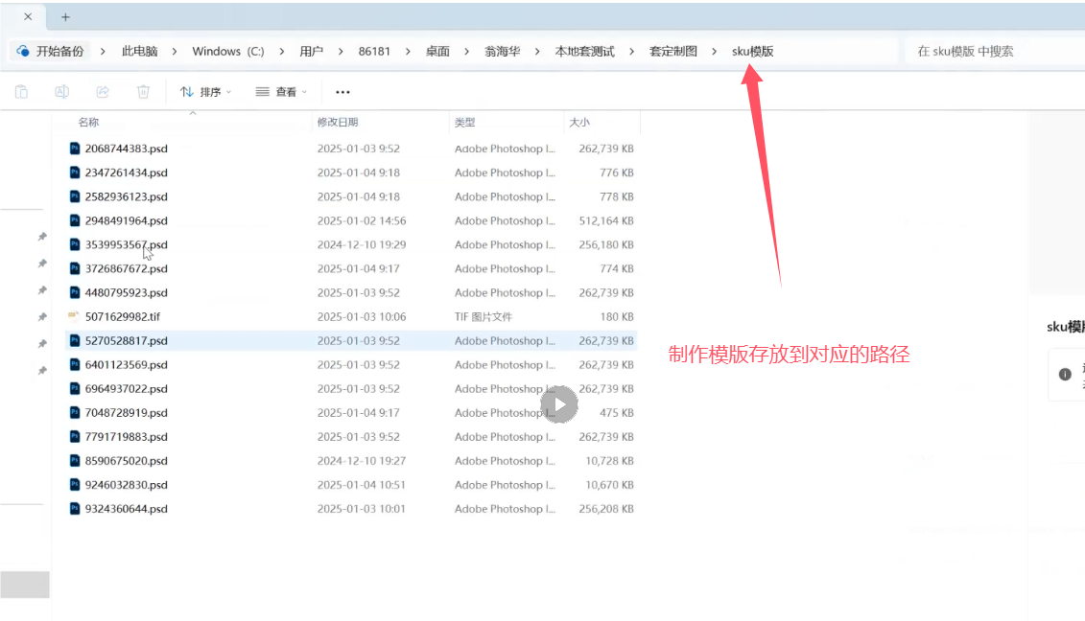Go to 套定制图 folder in breadcrumb

click(x=672, y=52)
